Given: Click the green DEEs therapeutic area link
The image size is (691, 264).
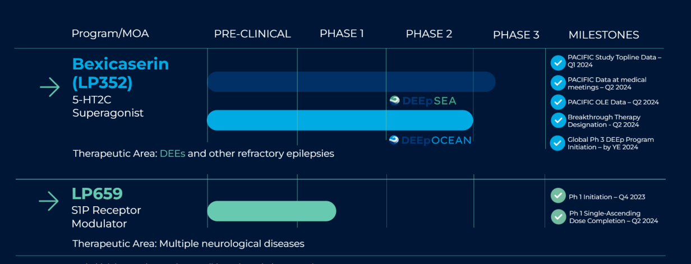Looking at the screenshot, I should tap(172, 154).
